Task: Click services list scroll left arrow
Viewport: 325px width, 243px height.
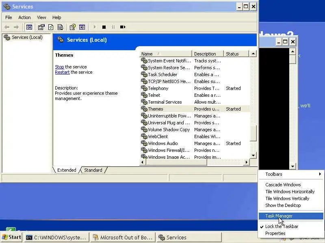Action: pyautogui.click(x=142, y=162)
